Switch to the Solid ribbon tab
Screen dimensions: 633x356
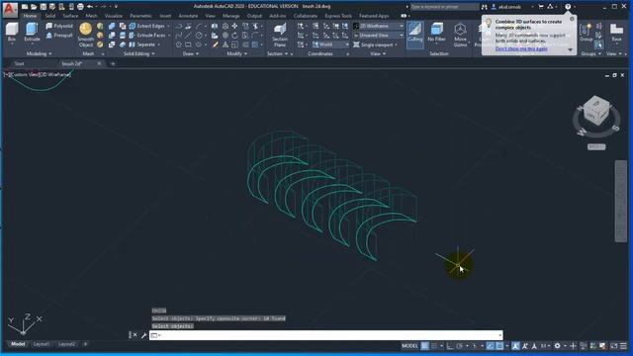(x=50, y=16)
